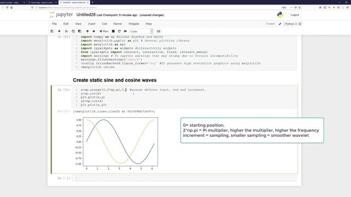Image resolution: width=351 pixels, height=197 pixels.
Task: Restart the kernel using the circular arrow
Action: click(x=120, y=31)
